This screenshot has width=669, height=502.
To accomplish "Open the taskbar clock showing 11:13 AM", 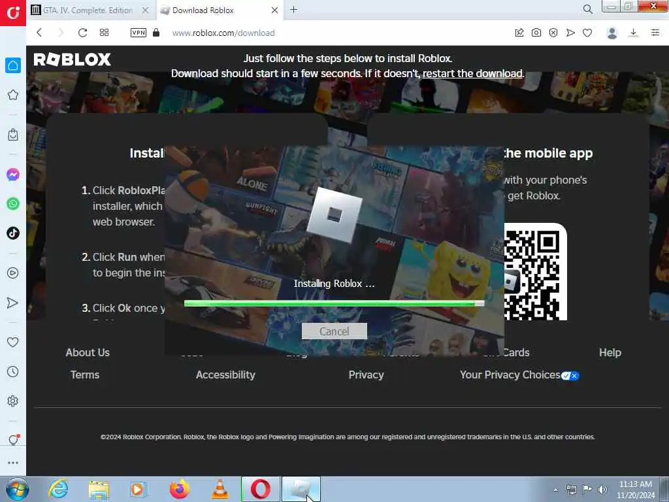I will point(636,490).
